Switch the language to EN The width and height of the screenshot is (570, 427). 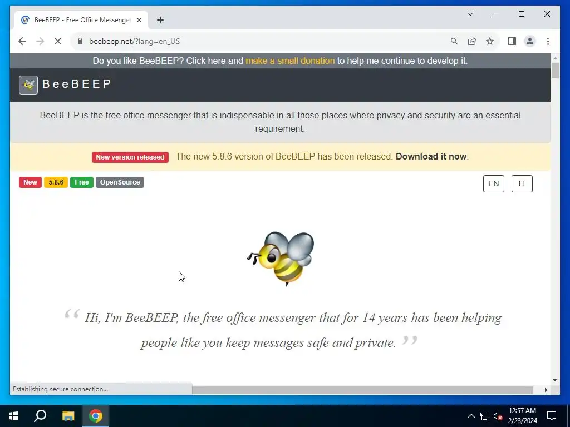pos(494,183)
